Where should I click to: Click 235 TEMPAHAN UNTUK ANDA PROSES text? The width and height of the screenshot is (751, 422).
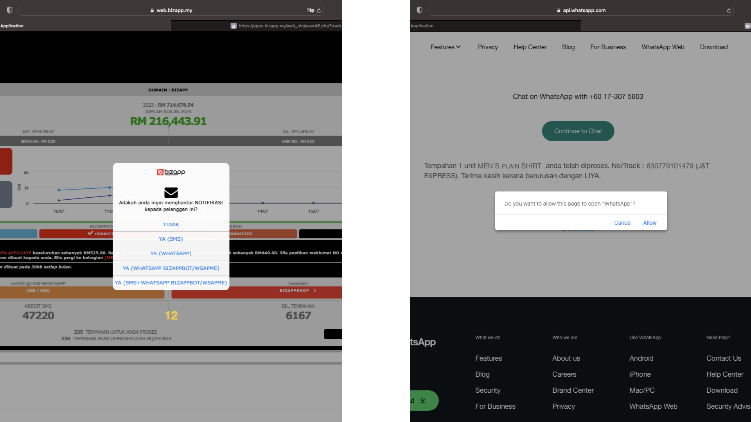(x=116, y=332)
